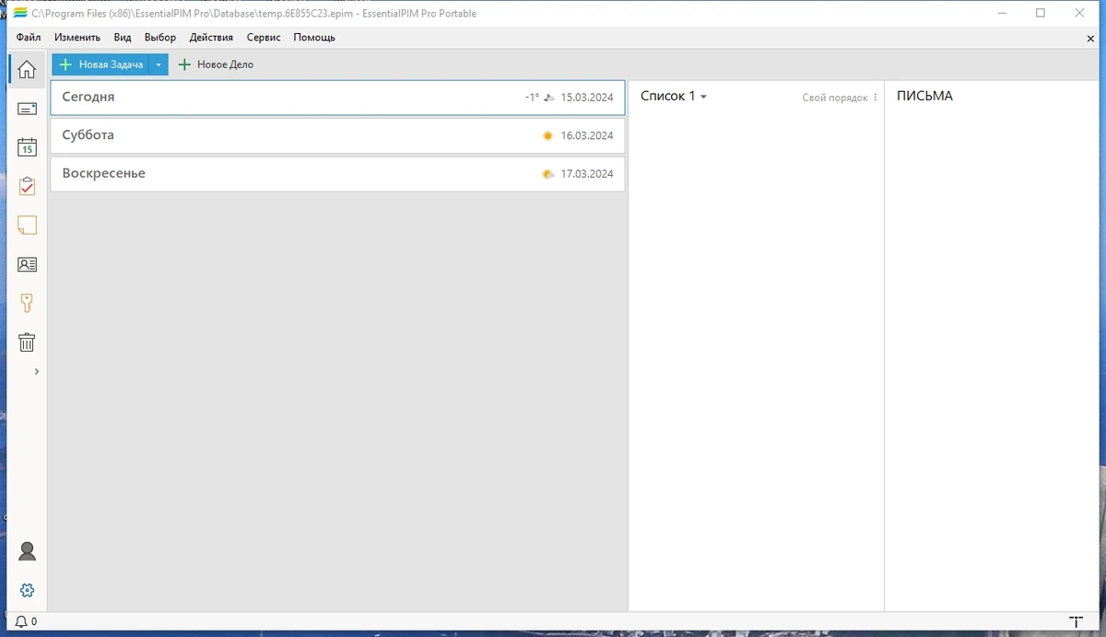Open the Notes module icon
This screenshot has width=1106, height=637.
[x=27, y=226]
